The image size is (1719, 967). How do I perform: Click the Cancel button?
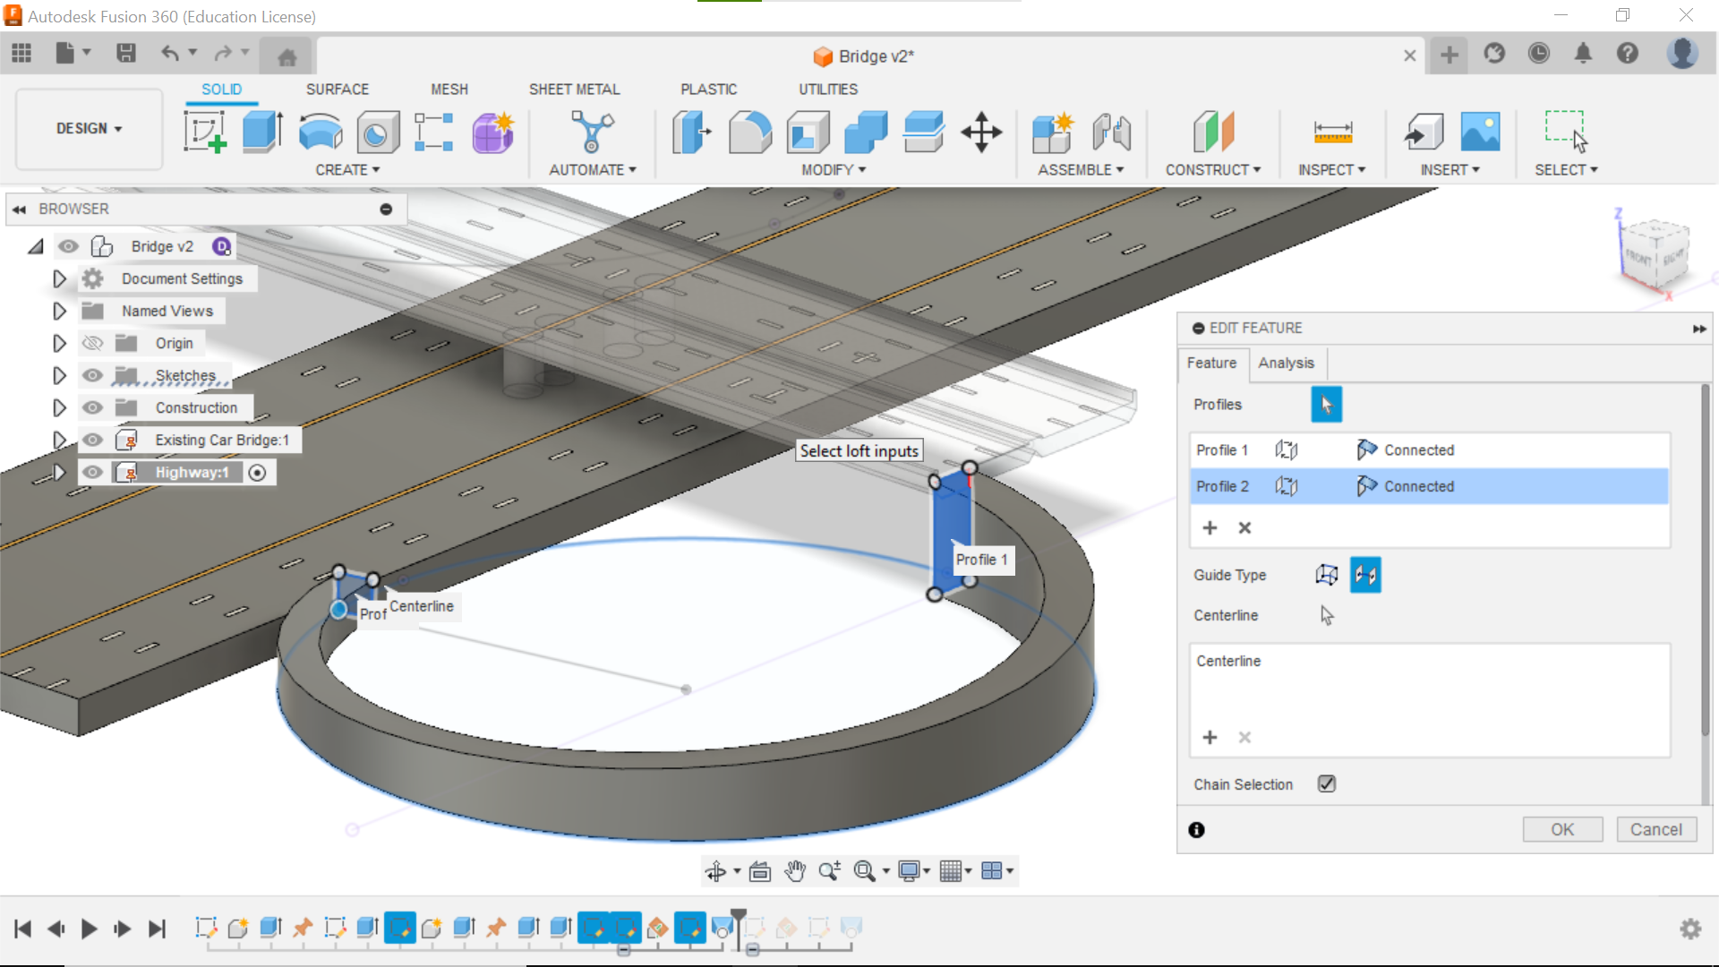tap(1655, 829)
